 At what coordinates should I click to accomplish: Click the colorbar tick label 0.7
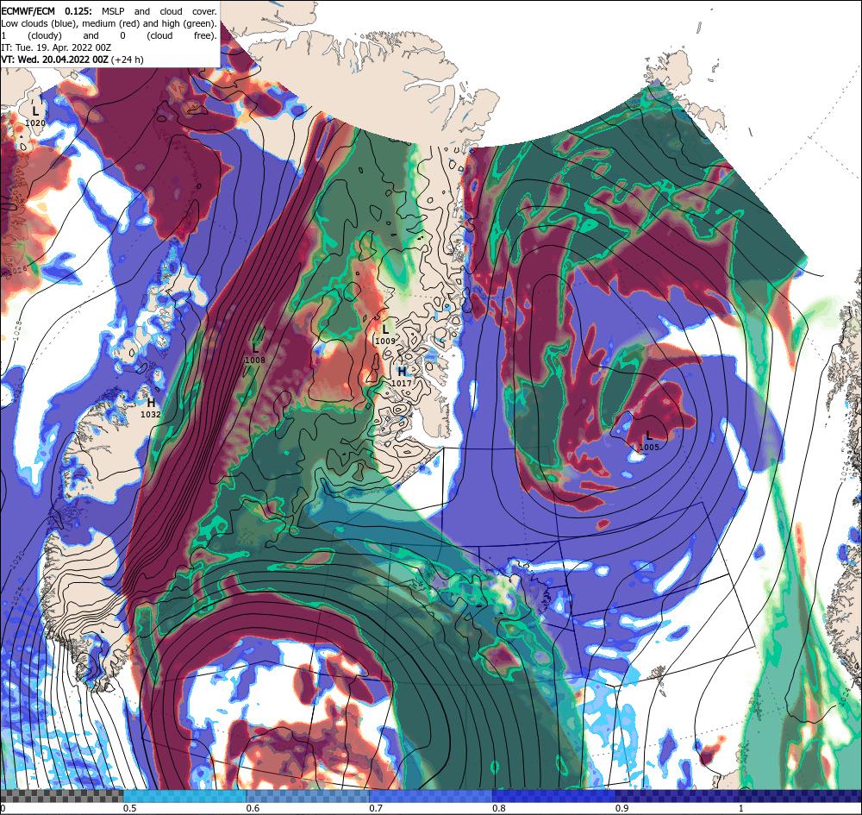376,808
